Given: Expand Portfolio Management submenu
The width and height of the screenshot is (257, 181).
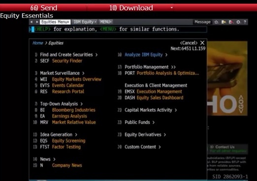Looking at the screenshot, I should pyautogui.click(x=150, y=67).
